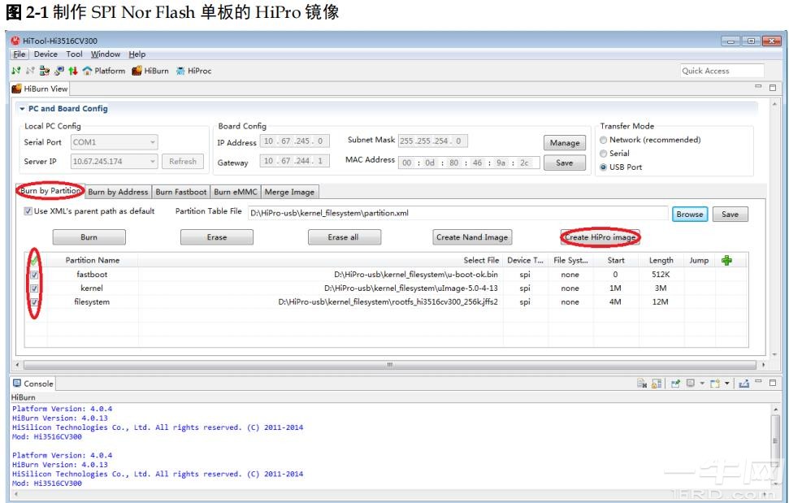Click the Erase all button
Image resolution: width=789 pixels, height=503 pixels.
pyautogui.click(x=342, y=237)
